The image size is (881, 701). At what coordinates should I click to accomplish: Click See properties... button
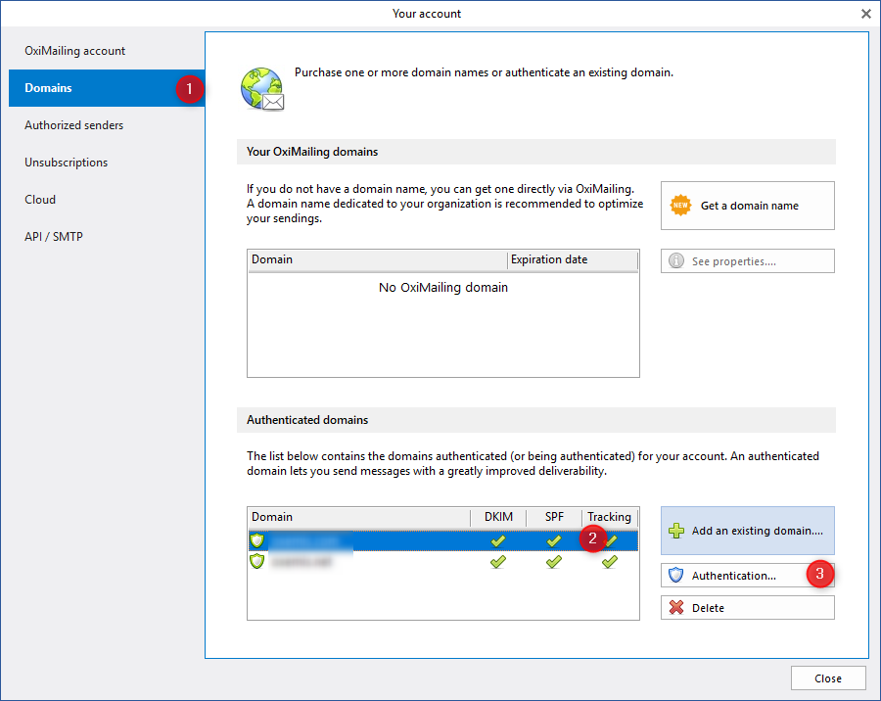click(x=747, y=261)
